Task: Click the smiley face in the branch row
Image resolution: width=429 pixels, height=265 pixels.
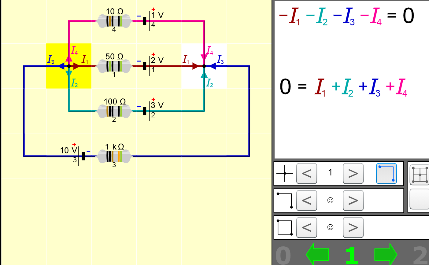Action: click(330, 200)
